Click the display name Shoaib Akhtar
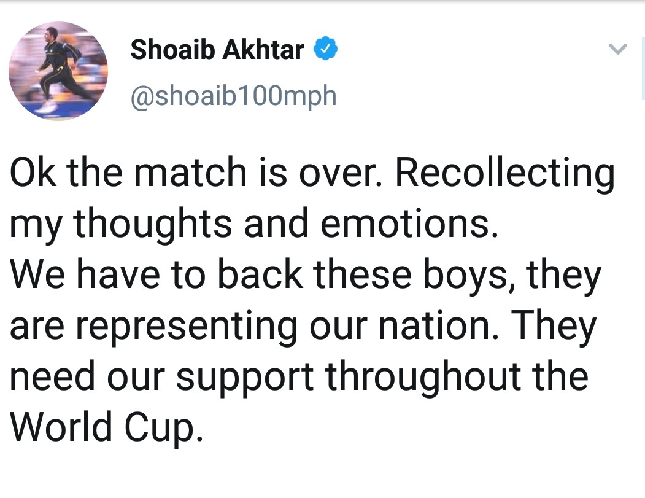Image resolution: width=645 pixels, height=498 pixels. click(x=217, y=50)
